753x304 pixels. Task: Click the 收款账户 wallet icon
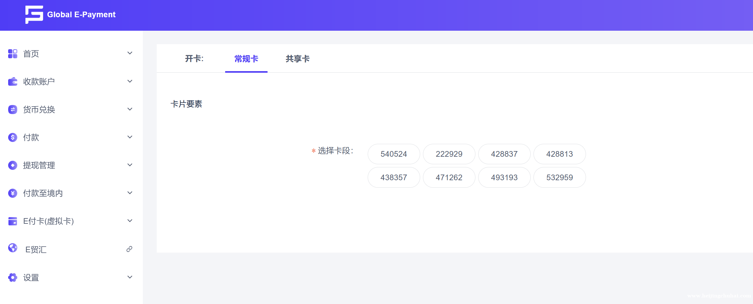pyautogui.click(x=13, y=81)
